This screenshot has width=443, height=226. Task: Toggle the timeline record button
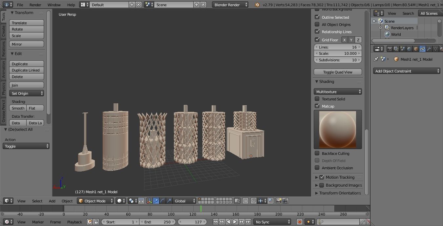click(299, 222)
